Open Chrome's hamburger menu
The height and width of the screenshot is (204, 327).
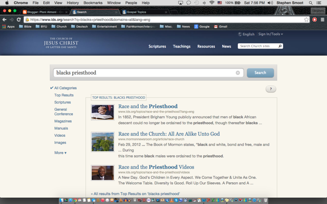click(x=323, y=19)
